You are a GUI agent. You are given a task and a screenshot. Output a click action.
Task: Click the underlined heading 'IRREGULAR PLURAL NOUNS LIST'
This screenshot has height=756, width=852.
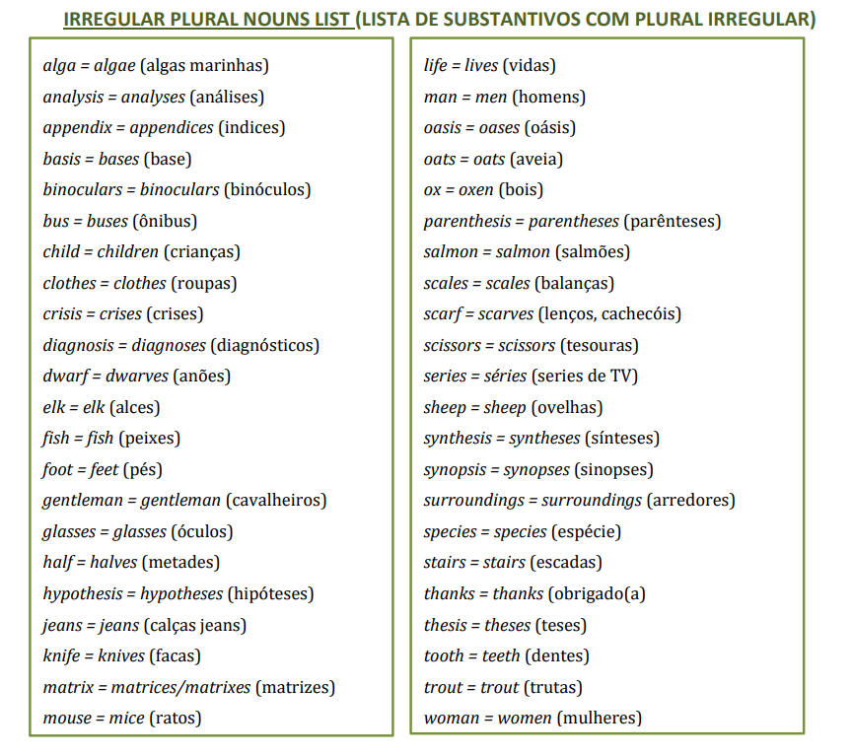click(209, 19)
